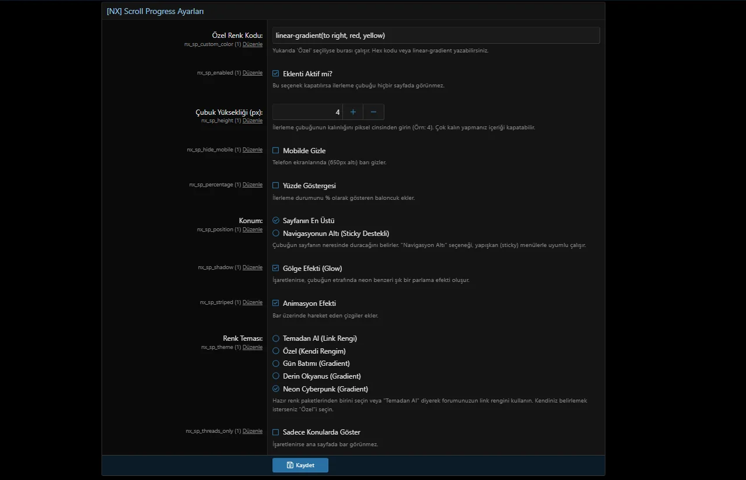Tick the Yüzde Göstergesi checkbox
Image resolution: width=746 pixels, height=480 pixels.
(276, 185)
